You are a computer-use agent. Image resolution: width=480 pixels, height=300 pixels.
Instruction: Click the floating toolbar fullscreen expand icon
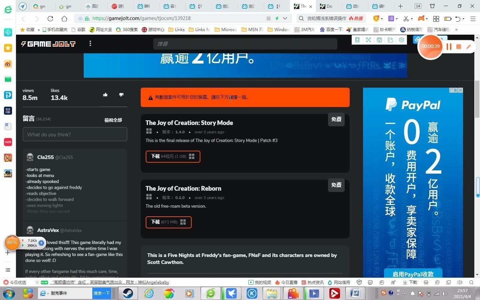pos(368,40)
